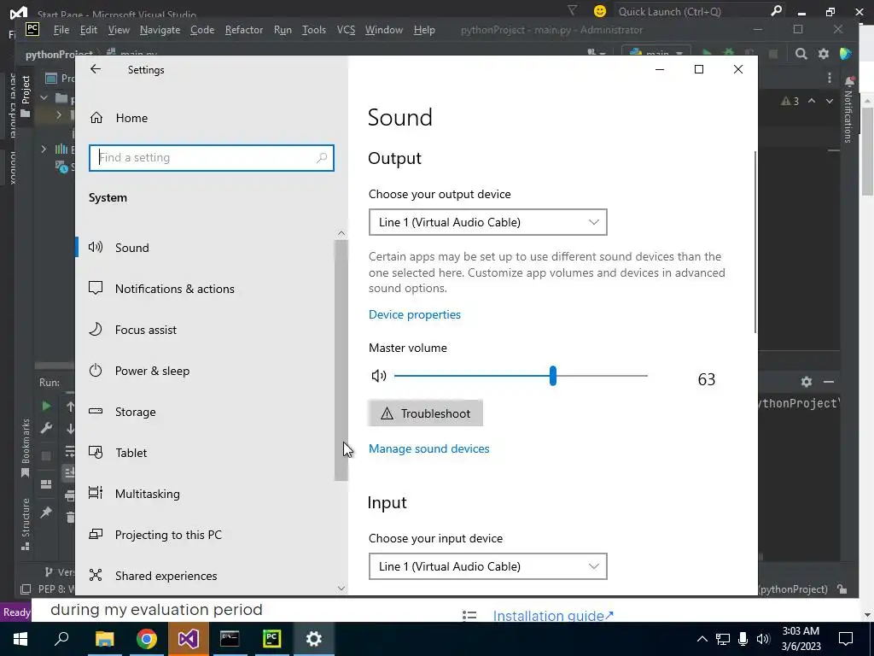The image size is (874, 656).
Task: Show hidden system tray icons chevron
Action: 702,639
